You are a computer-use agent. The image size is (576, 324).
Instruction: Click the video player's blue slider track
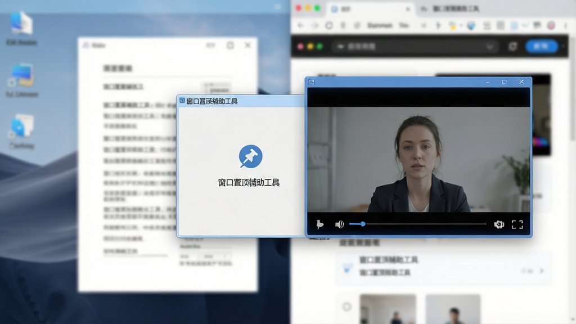[417, 224]
